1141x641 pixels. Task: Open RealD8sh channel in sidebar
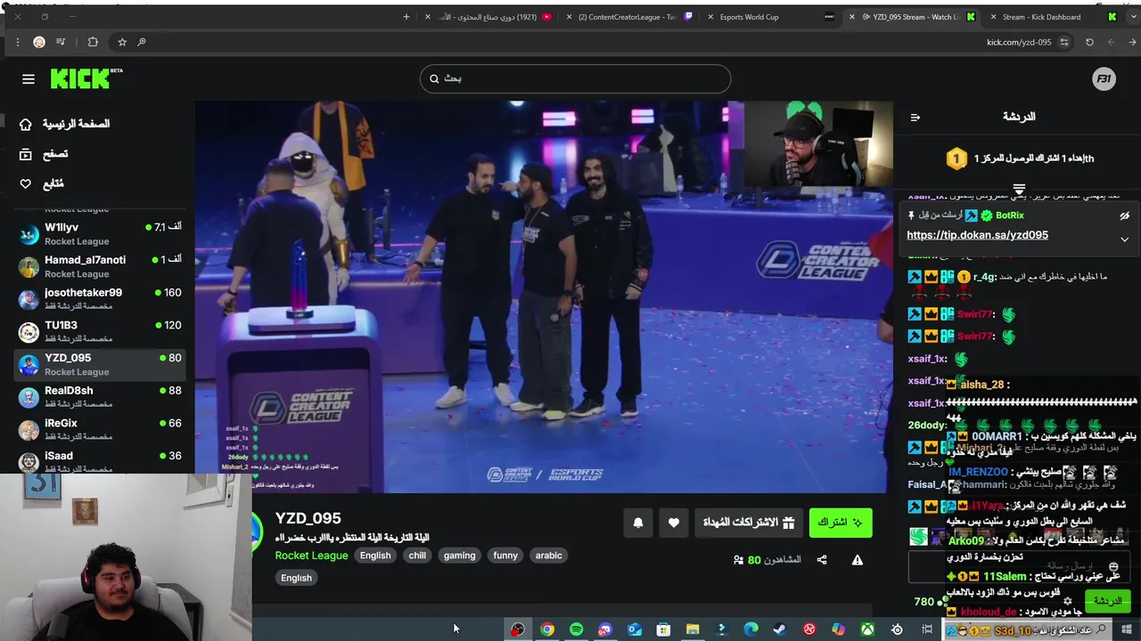(x=100, y=396)
